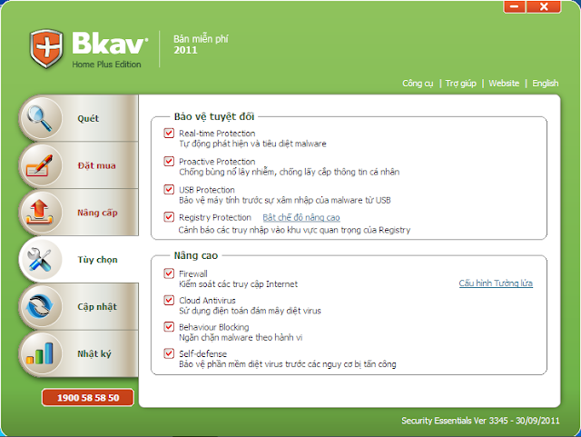The width and height of the screenshot is (581, 437).
Task: Click description Bảo vệ phần mềm diệt virus
Action: [x=288, y=364]
